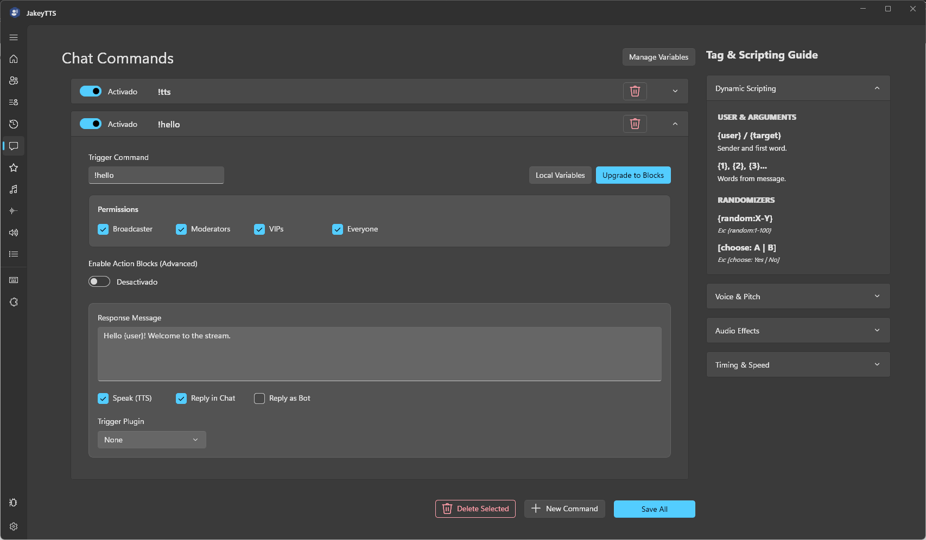Click the Manage Variables button

coord(658,57)
